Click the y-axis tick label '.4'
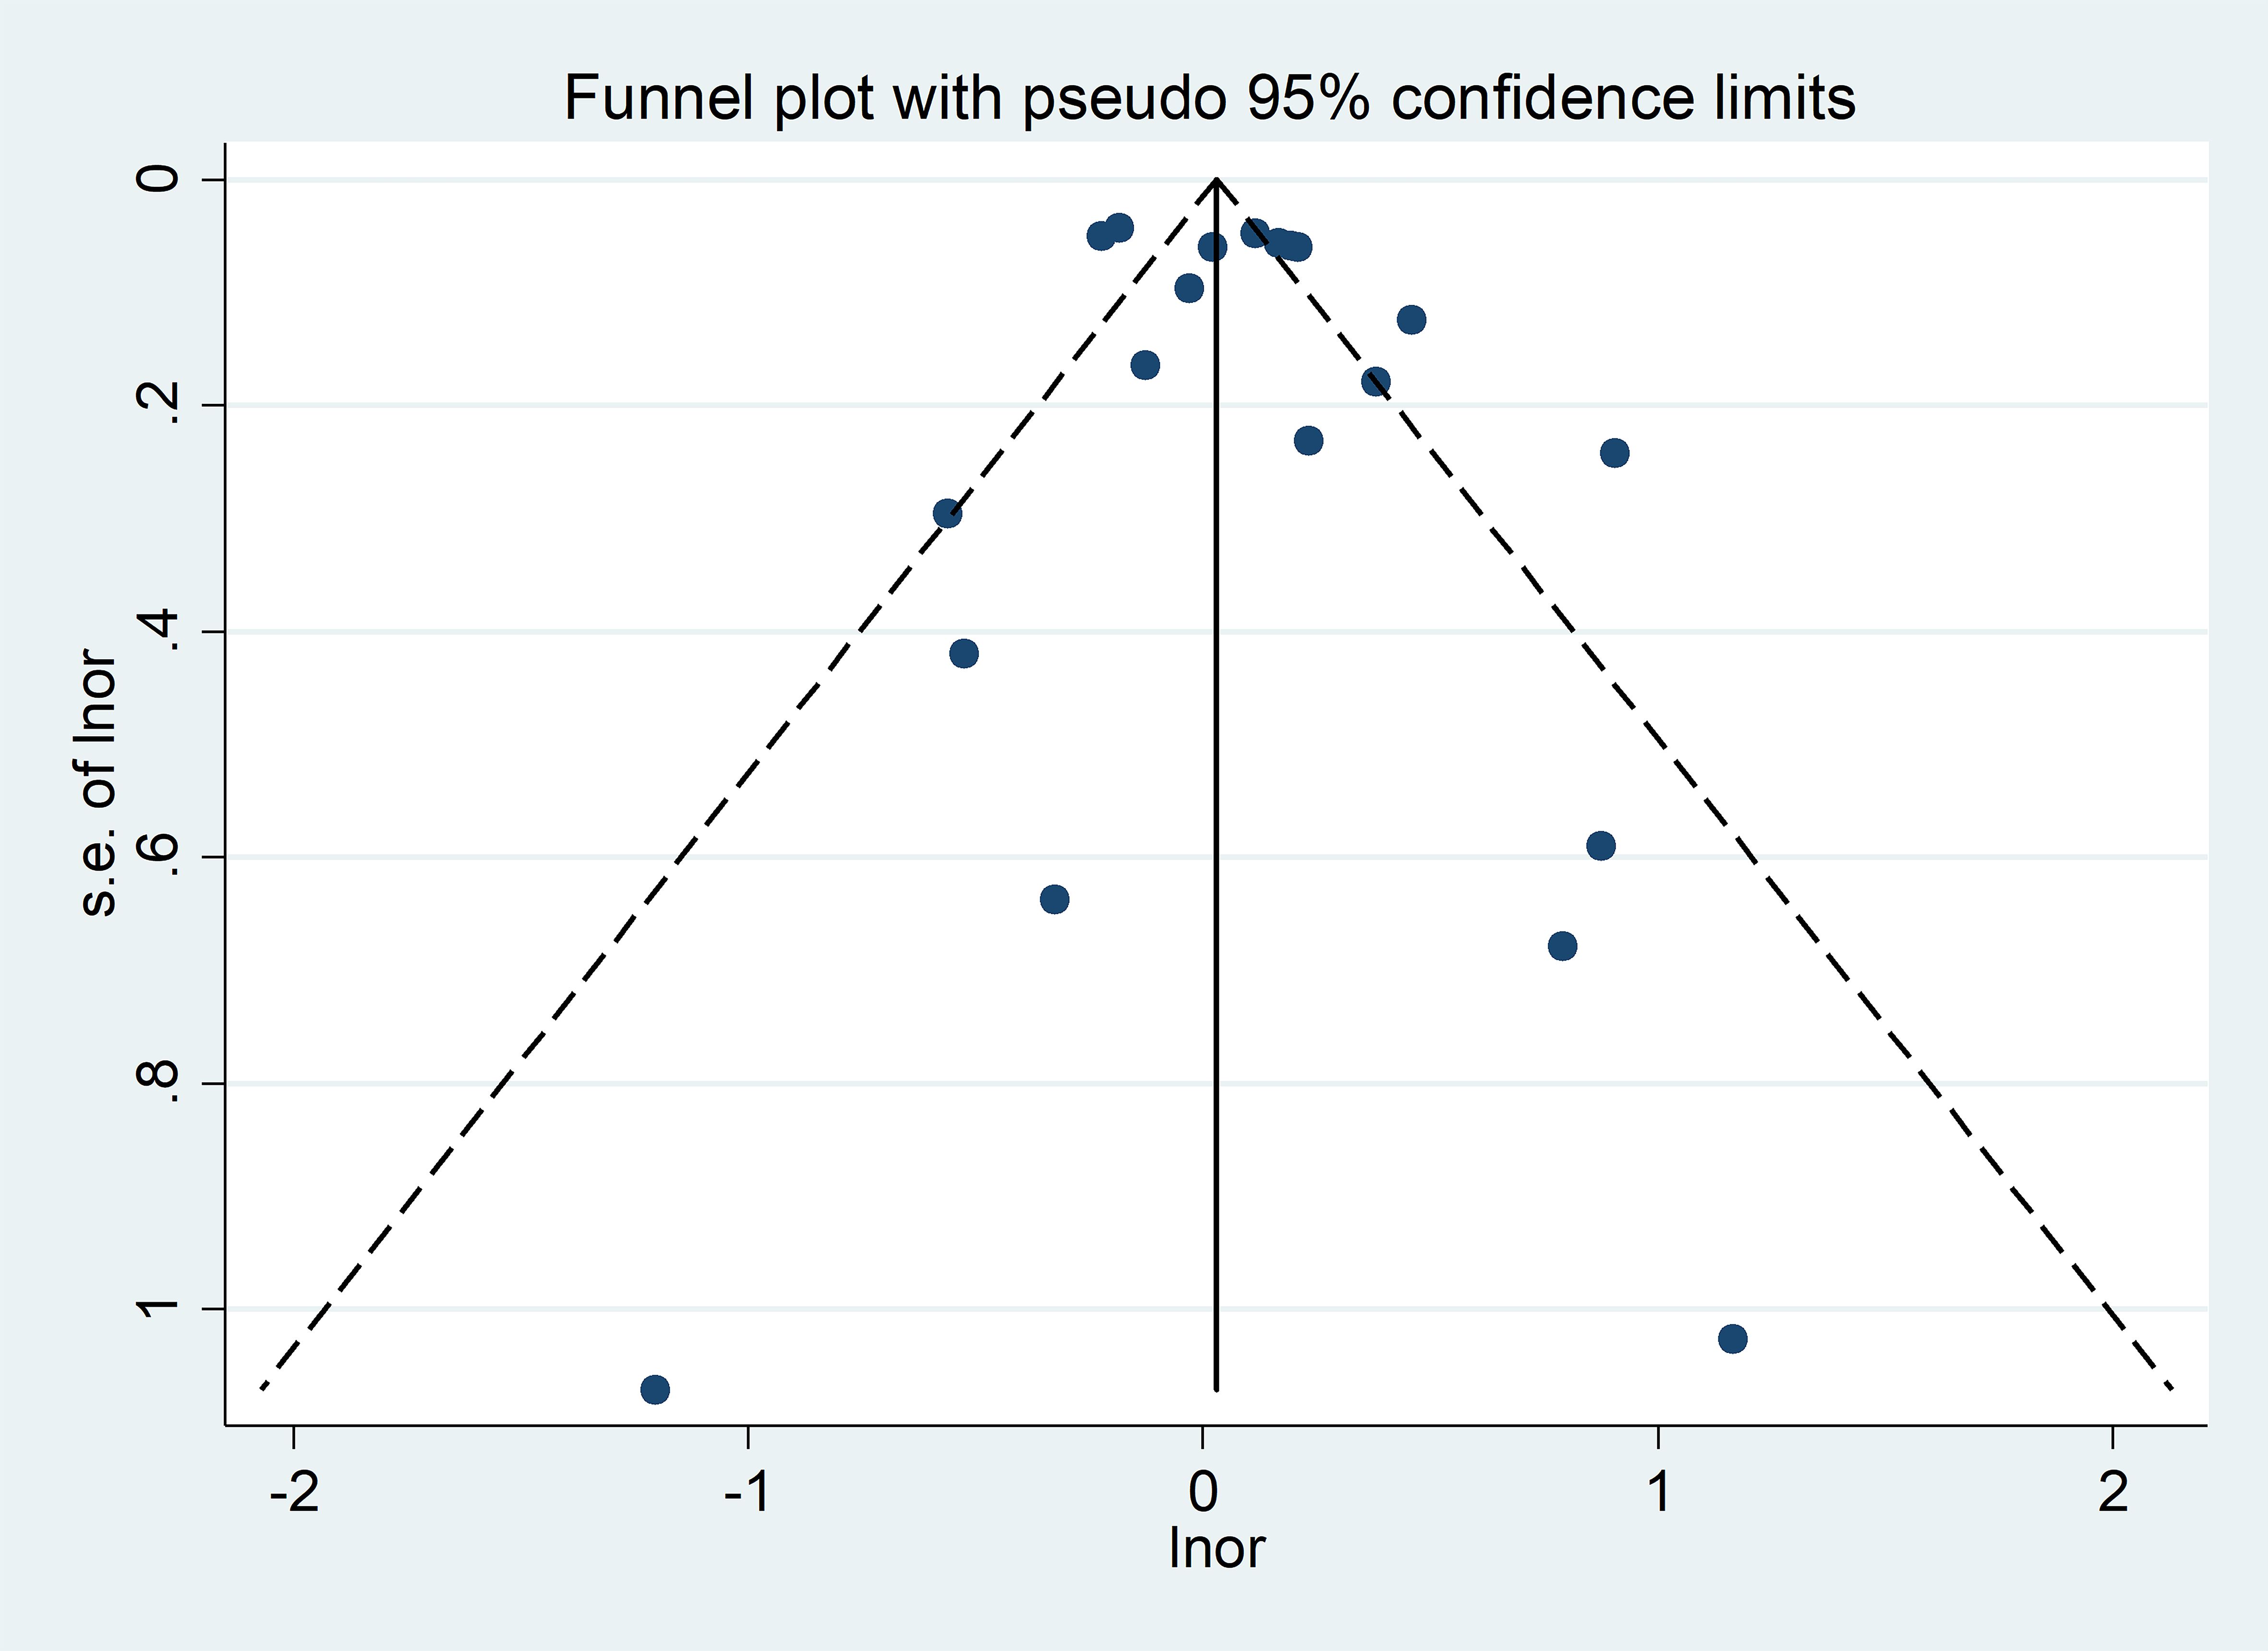This screenshot has height=1651, width=2268. 159,631
